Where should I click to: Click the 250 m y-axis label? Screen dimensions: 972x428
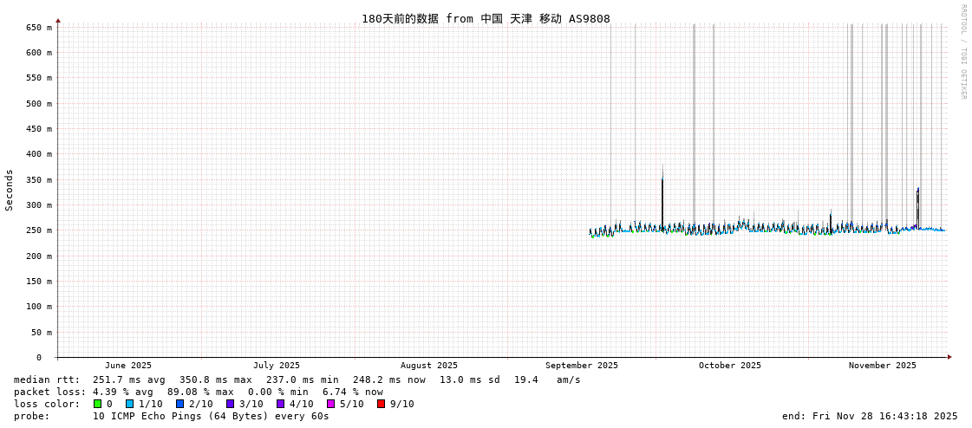point(38,230)
